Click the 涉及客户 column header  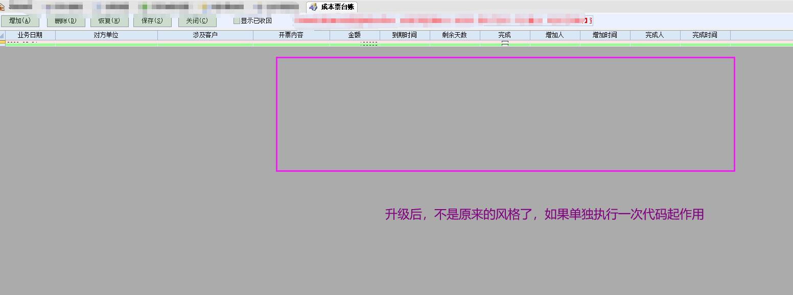point(205,35)
